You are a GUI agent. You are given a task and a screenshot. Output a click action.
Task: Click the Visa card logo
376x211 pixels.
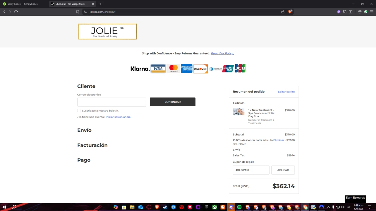point(158,68)
